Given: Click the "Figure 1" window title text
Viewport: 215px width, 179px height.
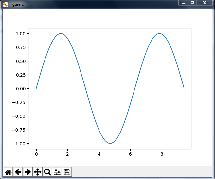Looking at the screenshot, I should click(17, 4).
